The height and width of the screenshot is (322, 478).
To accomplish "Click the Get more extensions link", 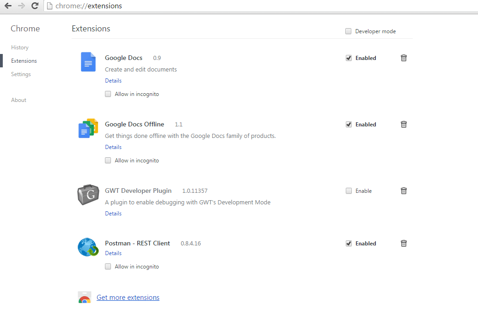I will click(x=128, y=298).
